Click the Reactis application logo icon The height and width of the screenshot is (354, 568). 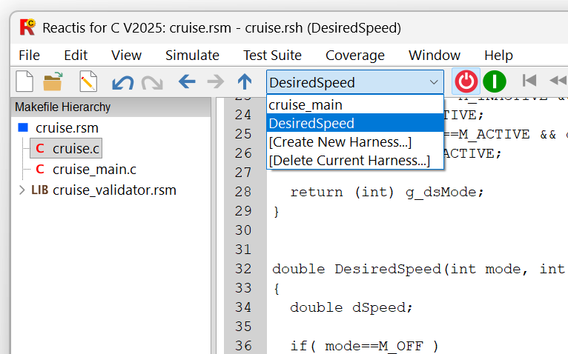click(27, 27)
